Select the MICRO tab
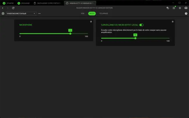The image size is (189, 118). (x=92, y=13)
